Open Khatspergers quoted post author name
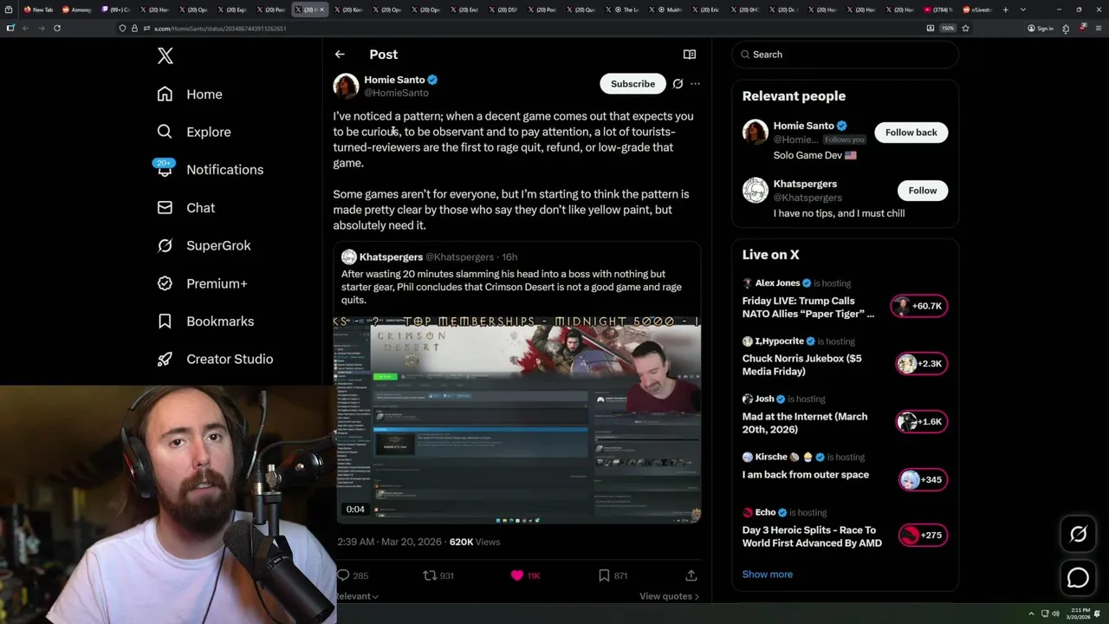The width and height of the screenshot is (1109, 624). (391, 257)
